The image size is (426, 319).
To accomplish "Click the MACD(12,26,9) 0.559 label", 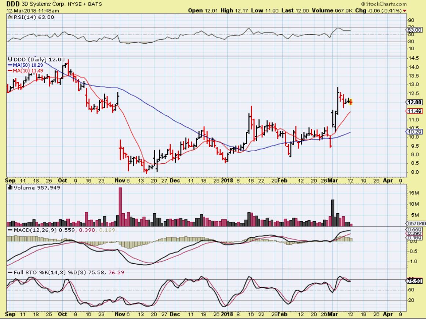I will 45,230.
